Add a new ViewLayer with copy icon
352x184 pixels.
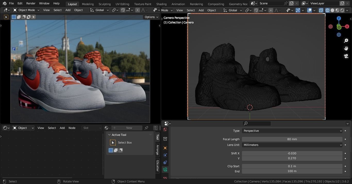(x=342, y=3)
